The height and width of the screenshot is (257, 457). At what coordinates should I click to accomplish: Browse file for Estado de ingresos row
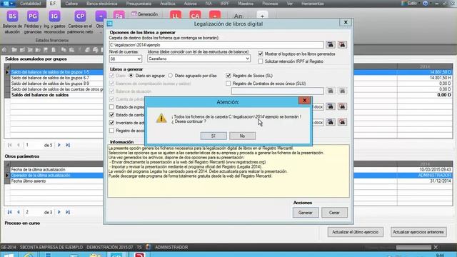[330, 106]
